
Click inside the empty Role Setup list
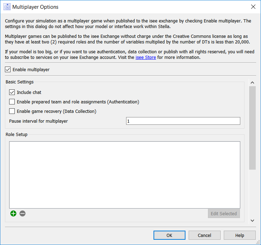coord(125,175)
